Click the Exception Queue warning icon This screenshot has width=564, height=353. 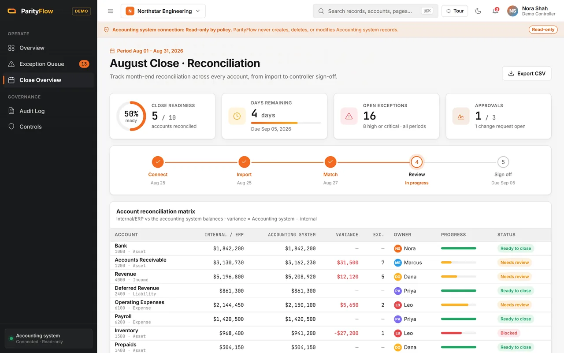(11, 64)
